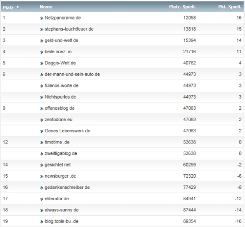This screenshot has width=245, height=227.
Task: Select points value 11 in beile.noez row
Action: pos(239,52)
